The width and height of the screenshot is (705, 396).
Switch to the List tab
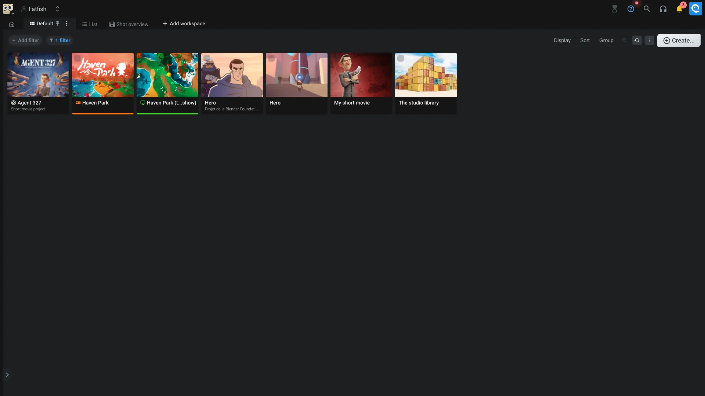(90, 24)
